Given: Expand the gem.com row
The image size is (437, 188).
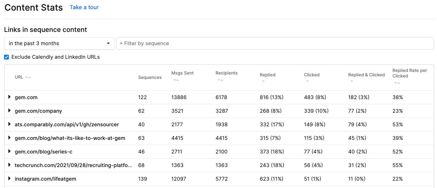Looking at the screenshot, I should pyautogui.click(x=10, y=97).
